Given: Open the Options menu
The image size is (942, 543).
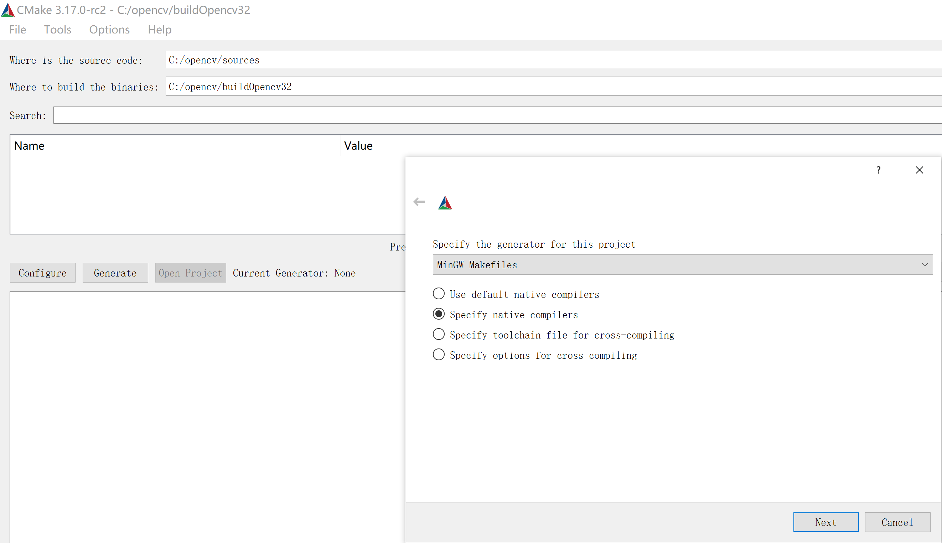Looking at the screenshot, I should [x=109, y=30].
